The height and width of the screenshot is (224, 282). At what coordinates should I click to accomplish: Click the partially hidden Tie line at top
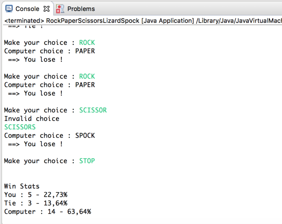[26, 27]
